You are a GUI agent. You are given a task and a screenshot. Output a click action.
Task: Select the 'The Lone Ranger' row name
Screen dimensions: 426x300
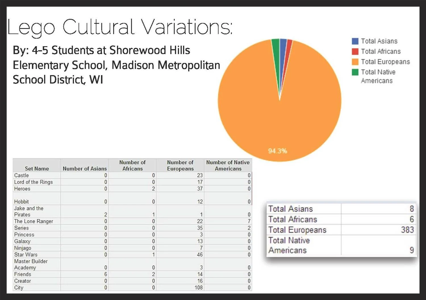34,221
